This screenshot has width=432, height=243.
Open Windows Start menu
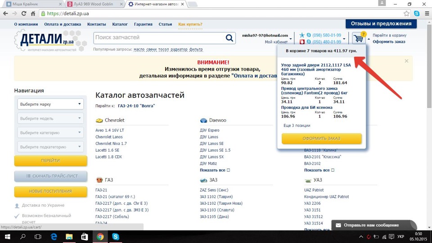[x=8, y=237]
